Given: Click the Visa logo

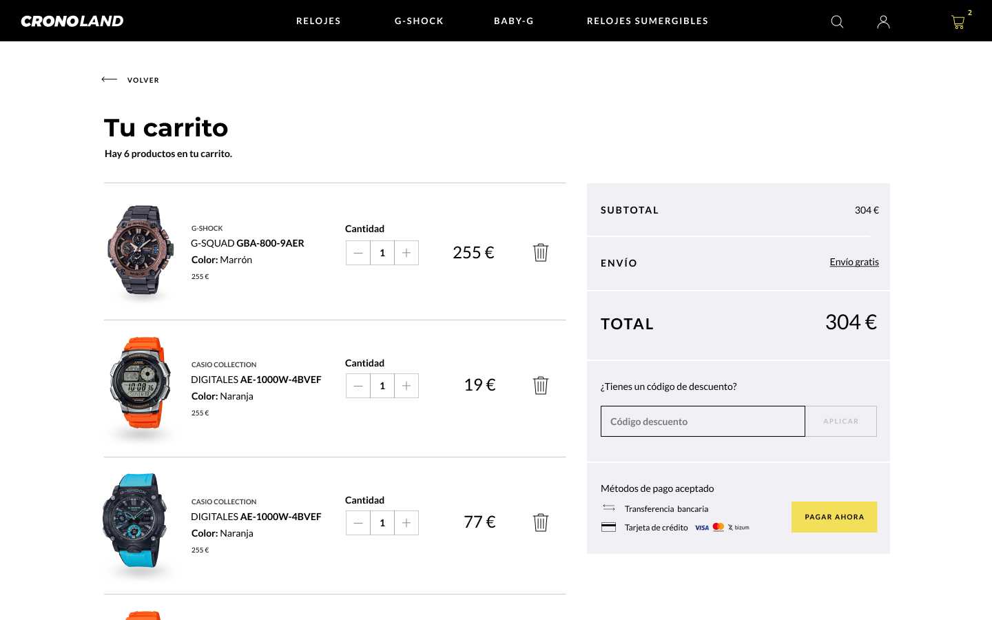Looking at the screenshot, I should point(701,528).
